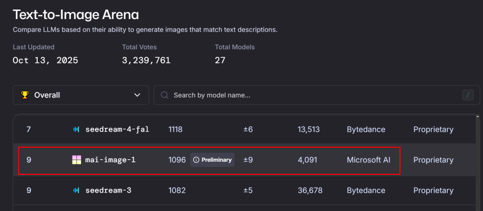
Task: Click the seedream-4-fal model logo icon
Action: tap(76, 130)
